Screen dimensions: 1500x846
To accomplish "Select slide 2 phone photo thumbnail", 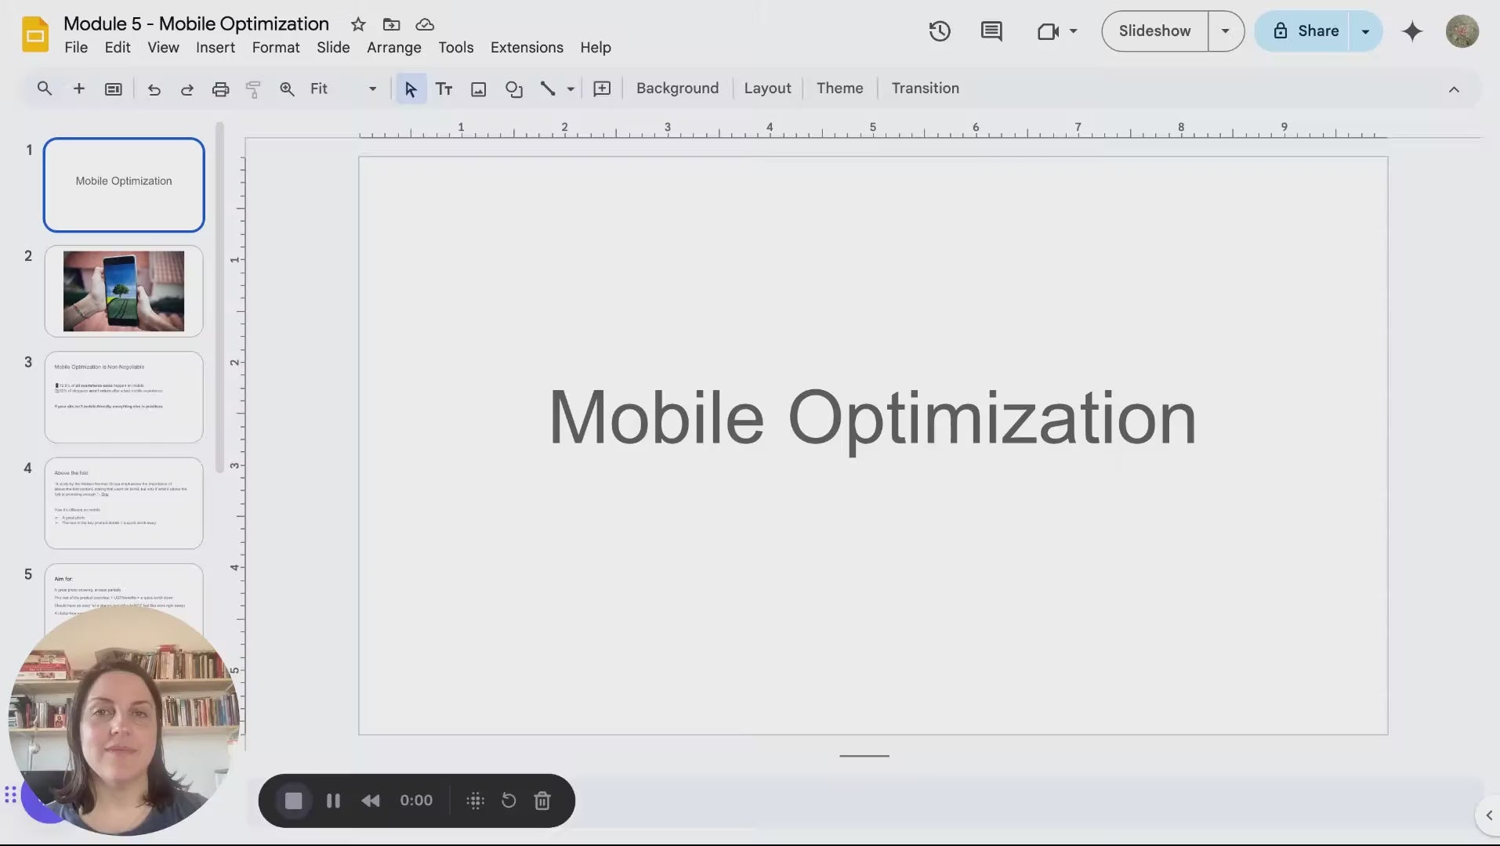I will pyautogui.click(x=124, y=291).
